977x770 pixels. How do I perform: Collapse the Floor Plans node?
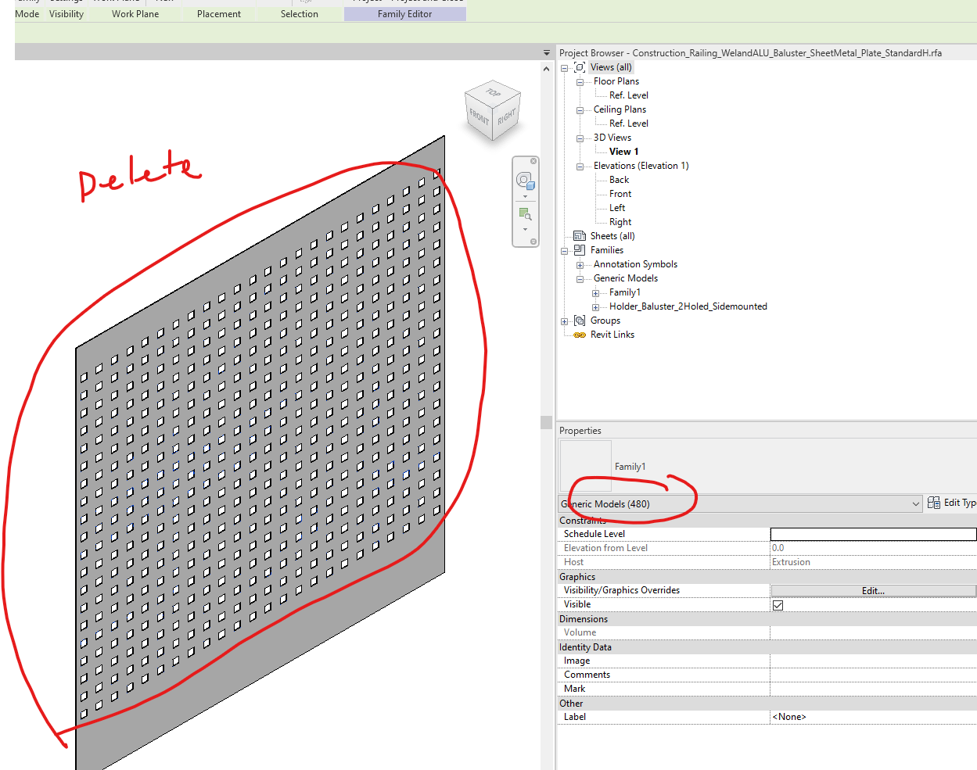[x=580, y=82]
